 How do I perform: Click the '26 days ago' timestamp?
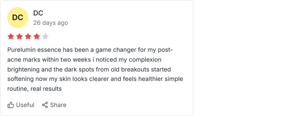(x=51, y=23)
